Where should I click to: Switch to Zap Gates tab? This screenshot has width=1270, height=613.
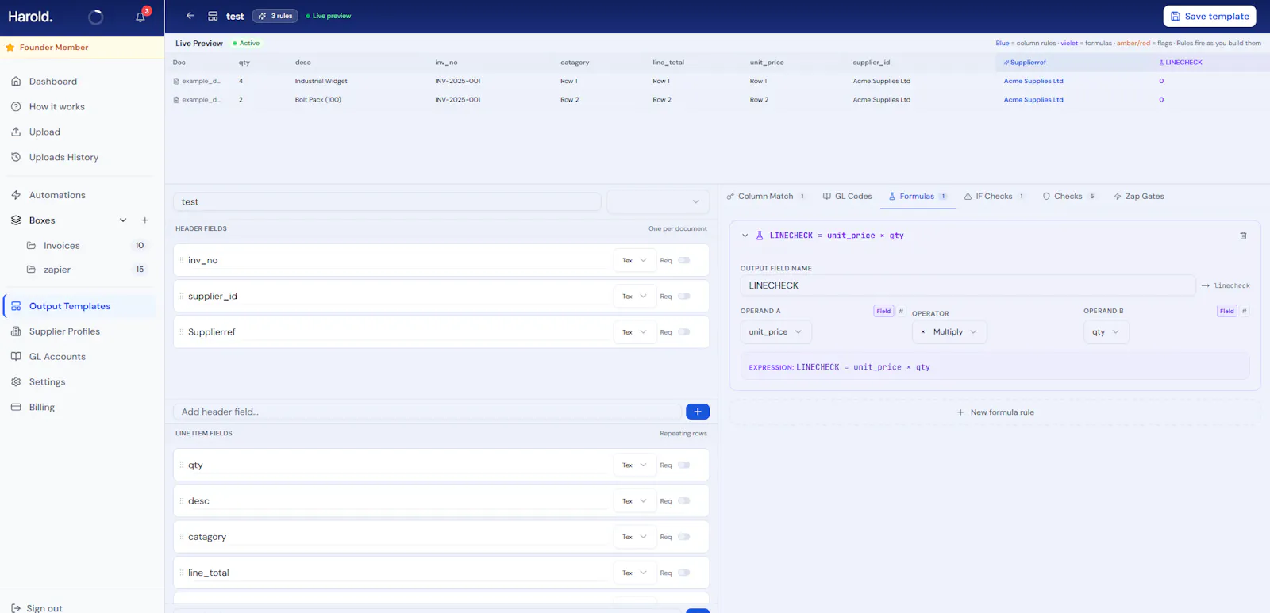pyautogui.click(x=1139, y=197)
